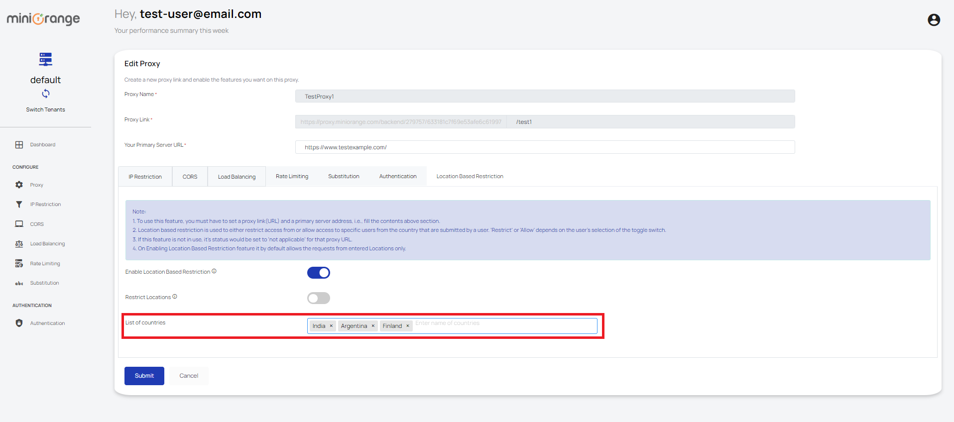
Task: Open the Rate Limiting tab
Action: coord(292,176)
